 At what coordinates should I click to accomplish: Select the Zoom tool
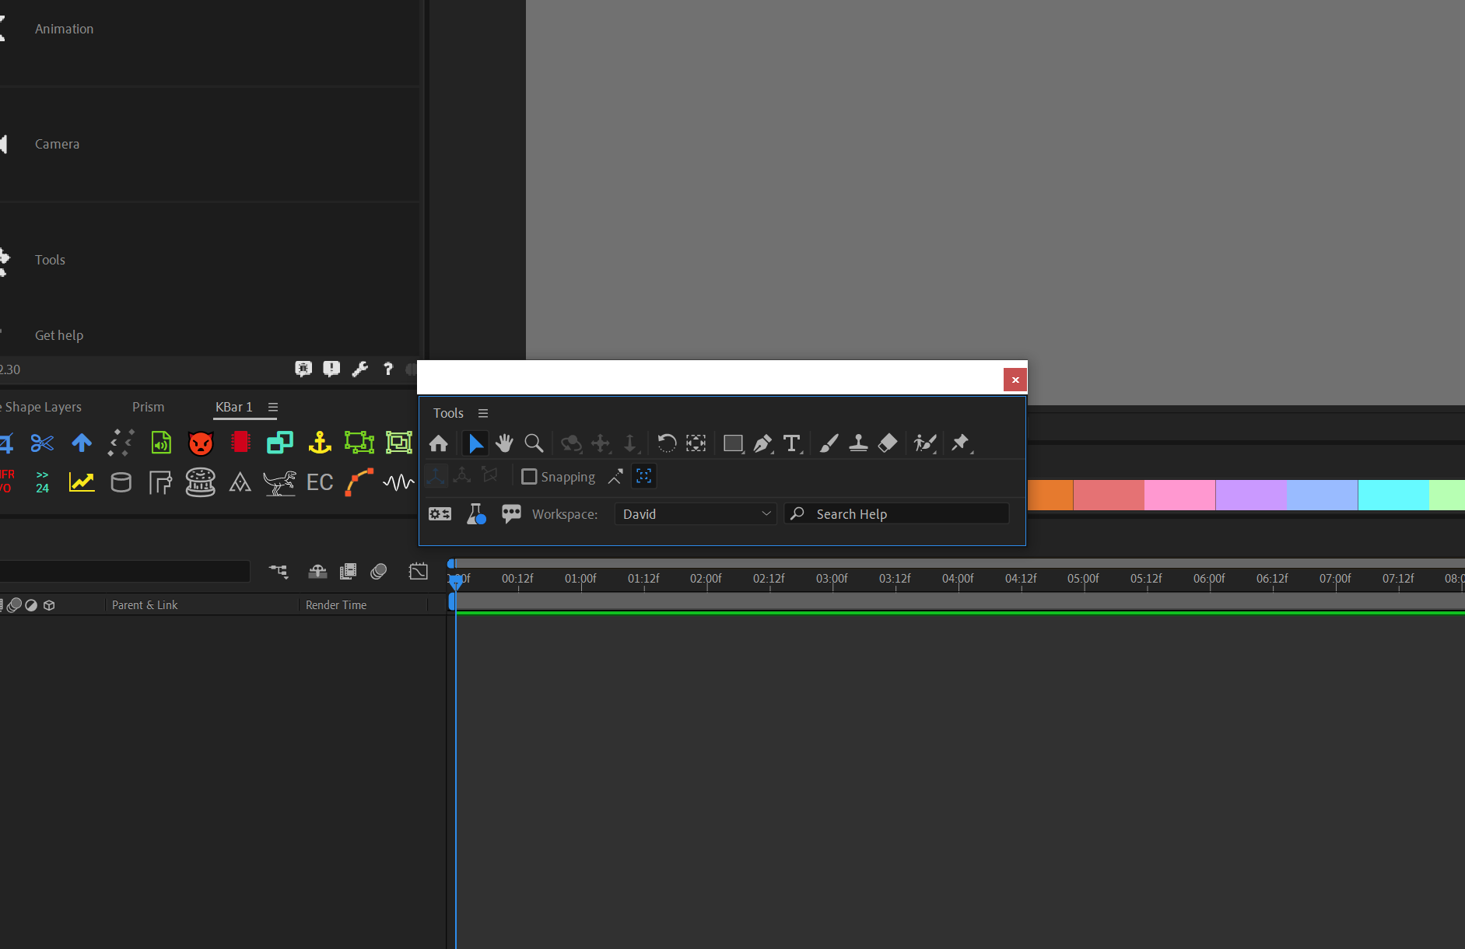click(534, 443)
